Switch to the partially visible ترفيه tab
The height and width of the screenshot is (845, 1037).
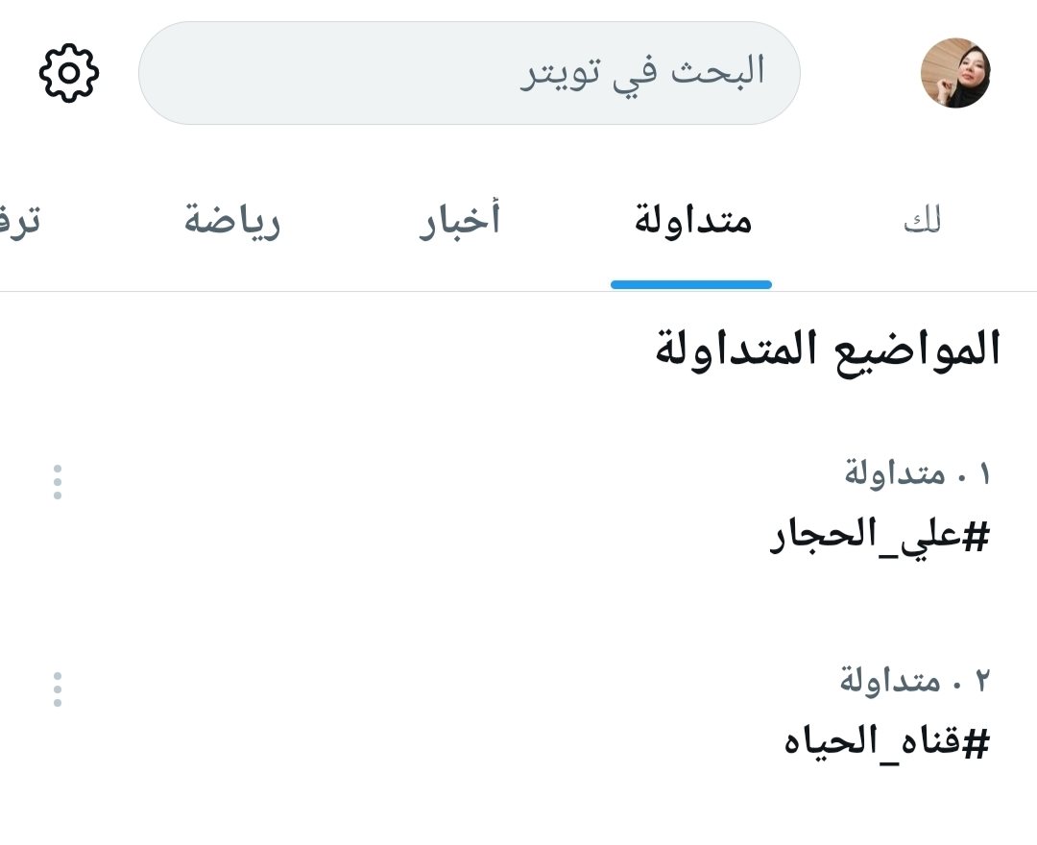(19, 222)
